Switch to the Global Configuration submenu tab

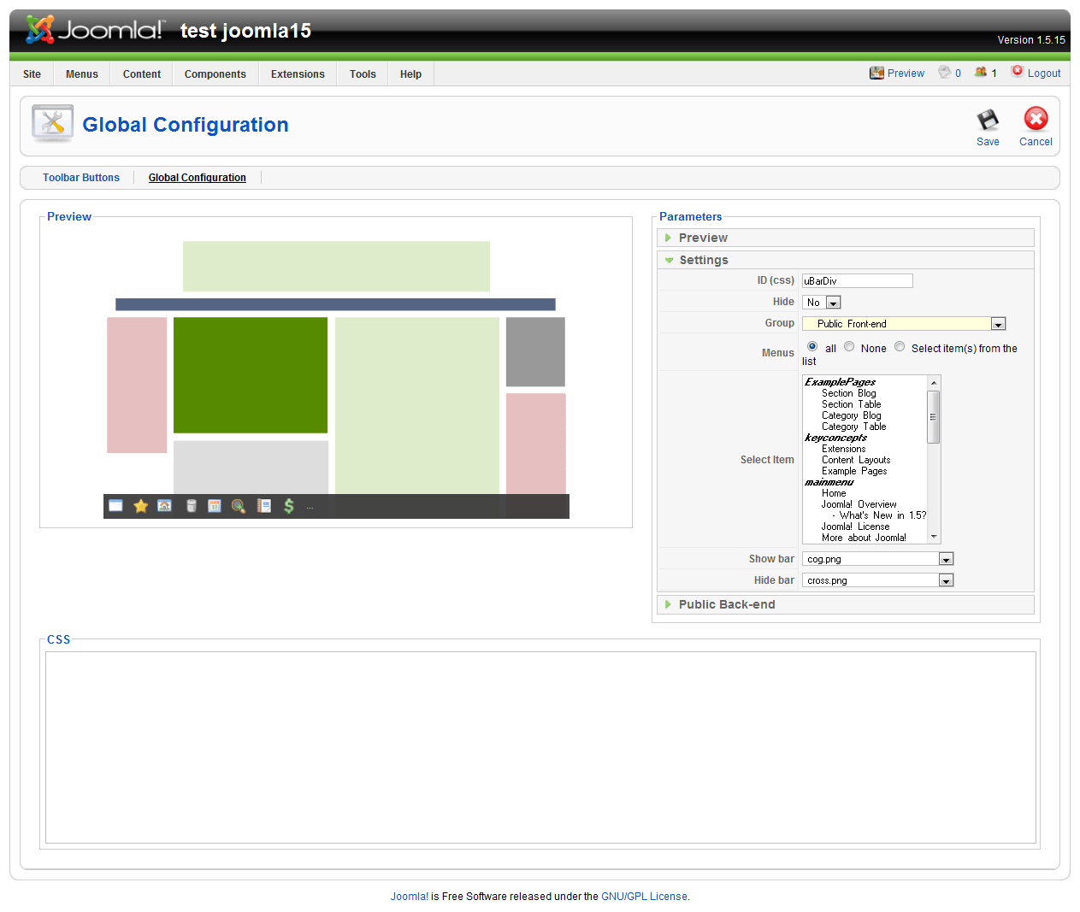pos(198,178)
